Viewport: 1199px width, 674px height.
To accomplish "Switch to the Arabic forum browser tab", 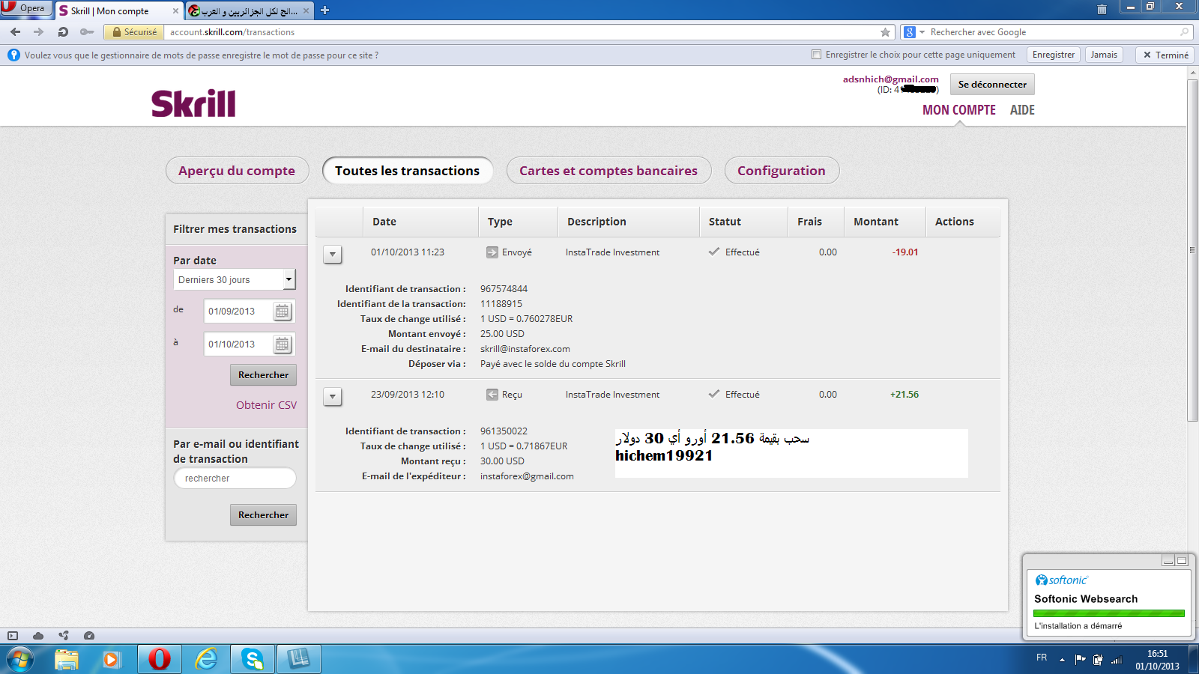I will 249,11.
